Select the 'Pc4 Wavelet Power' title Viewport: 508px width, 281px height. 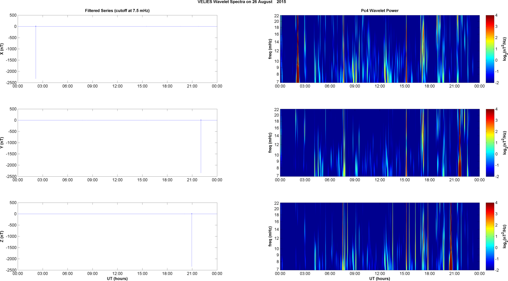tap(380, 11)
